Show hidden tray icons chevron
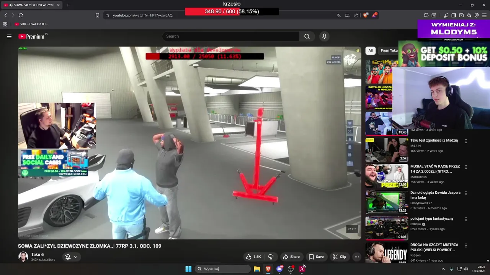 pyautogui.click(x=443, y=269)
